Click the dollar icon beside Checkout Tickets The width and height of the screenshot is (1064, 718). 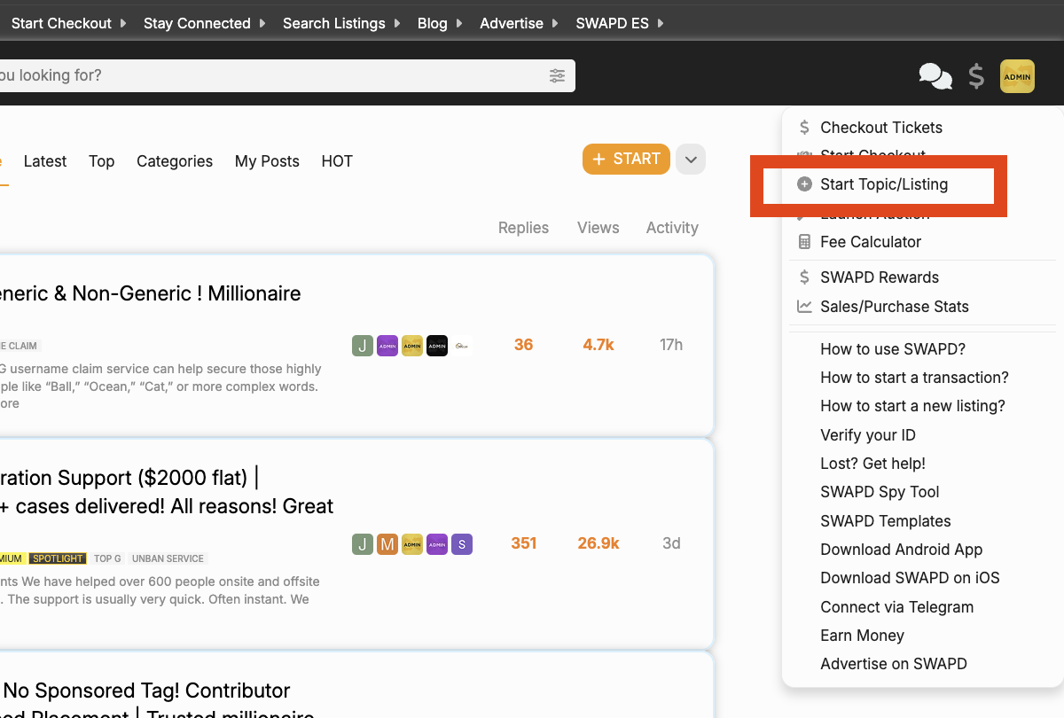tap(804, 128)
